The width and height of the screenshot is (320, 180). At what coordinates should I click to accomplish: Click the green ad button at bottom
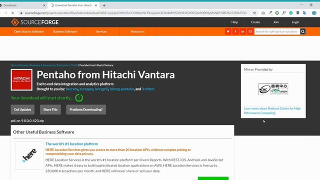tap(213, 178)
